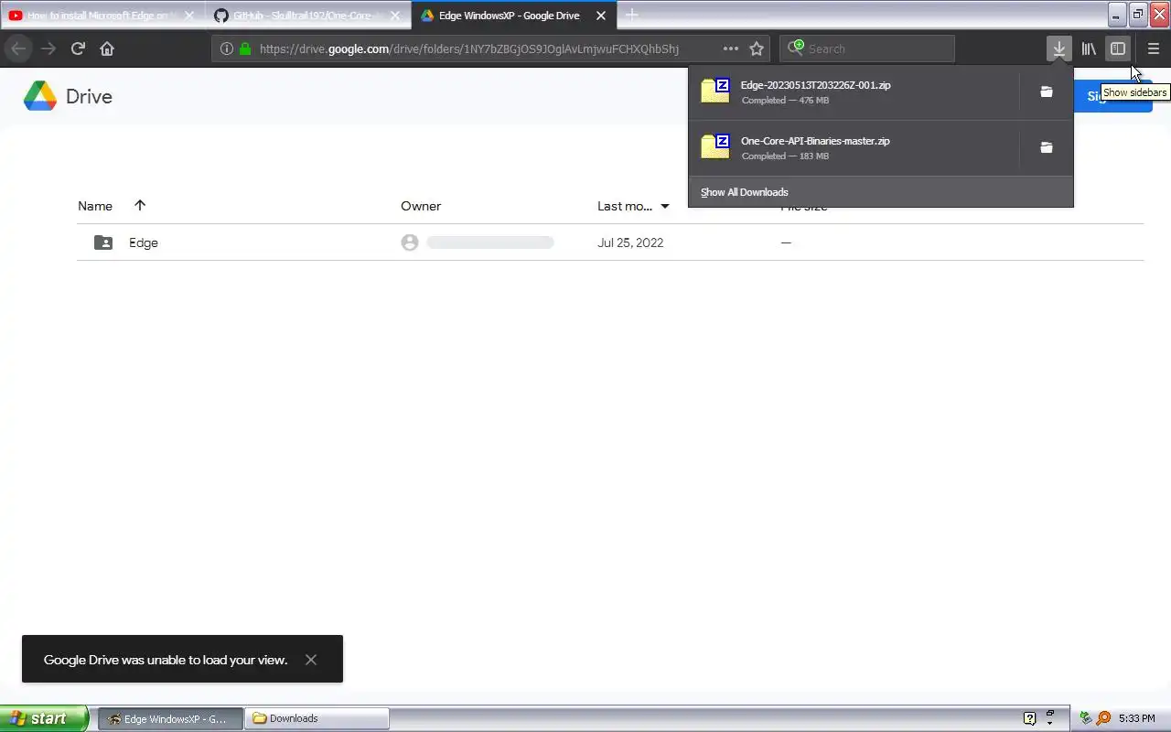Open the Last modified column dropdown arrow
Viewport: 1171px width, 732px height.
point(665,206)
